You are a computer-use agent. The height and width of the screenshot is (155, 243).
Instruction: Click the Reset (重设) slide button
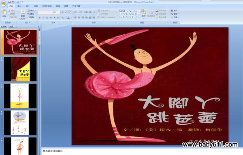click(x=31, y=14)
